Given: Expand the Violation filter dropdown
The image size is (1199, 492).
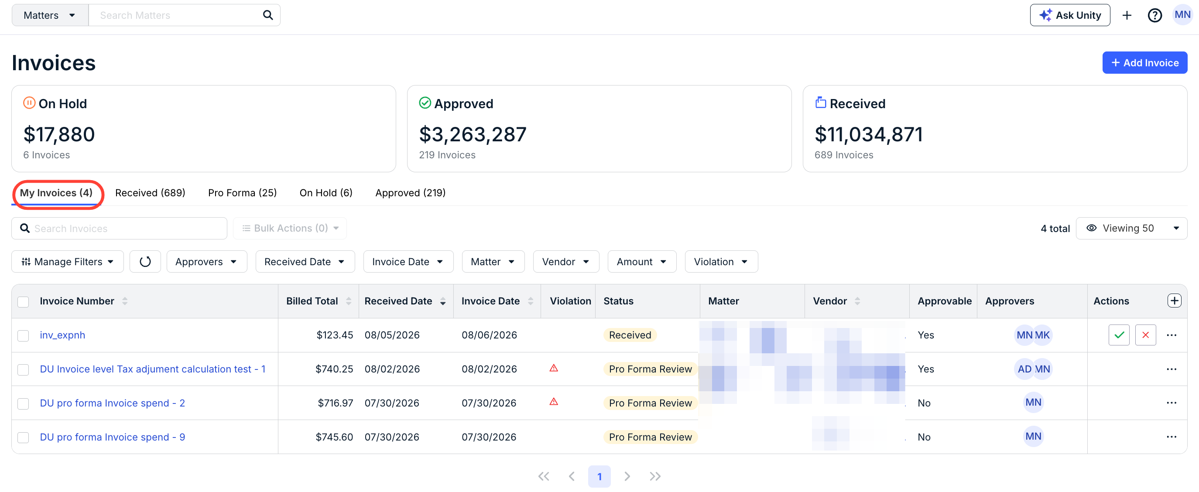Looking at the screenshot, I should point(721,262).
